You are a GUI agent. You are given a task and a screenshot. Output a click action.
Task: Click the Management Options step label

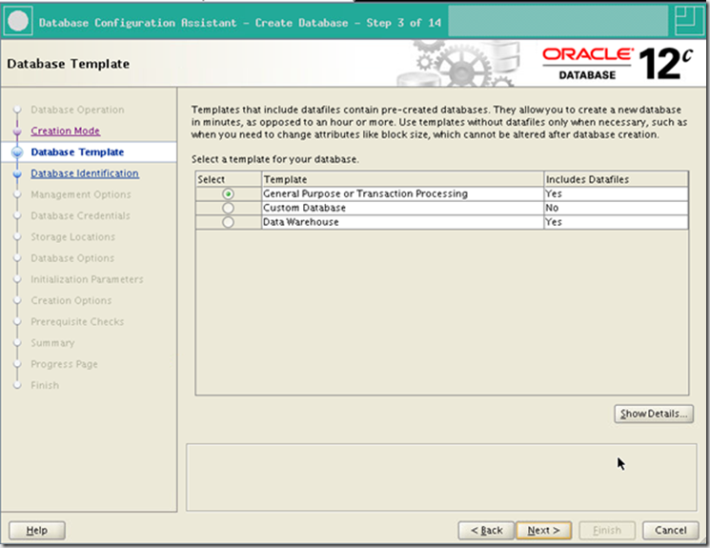pyautogui.click(x=81, y=194)
